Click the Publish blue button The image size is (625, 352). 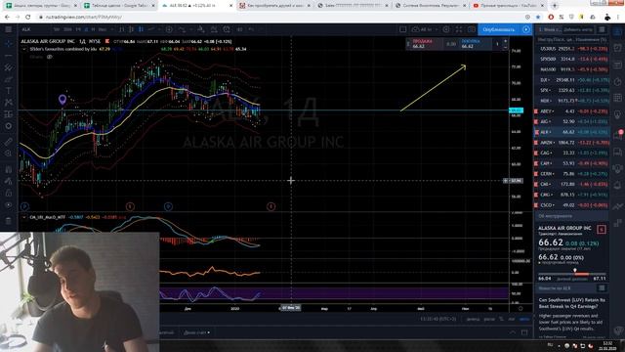click(498, 29)
